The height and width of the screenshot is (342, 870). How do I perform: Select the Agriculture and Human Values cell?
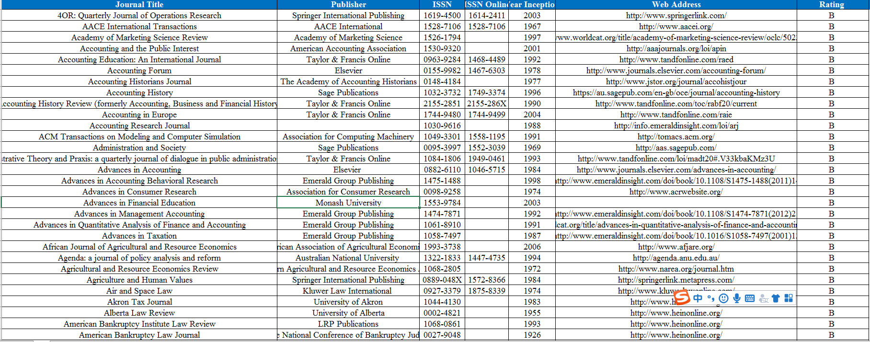pos(139,280)
